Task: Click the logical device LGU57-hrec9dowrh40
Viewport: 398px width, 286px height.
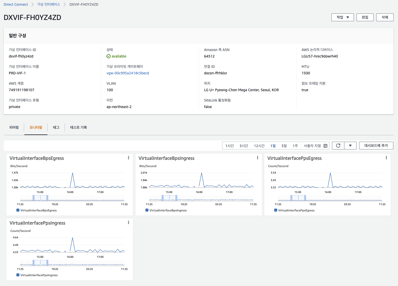Action: click(x=320, y=56)
